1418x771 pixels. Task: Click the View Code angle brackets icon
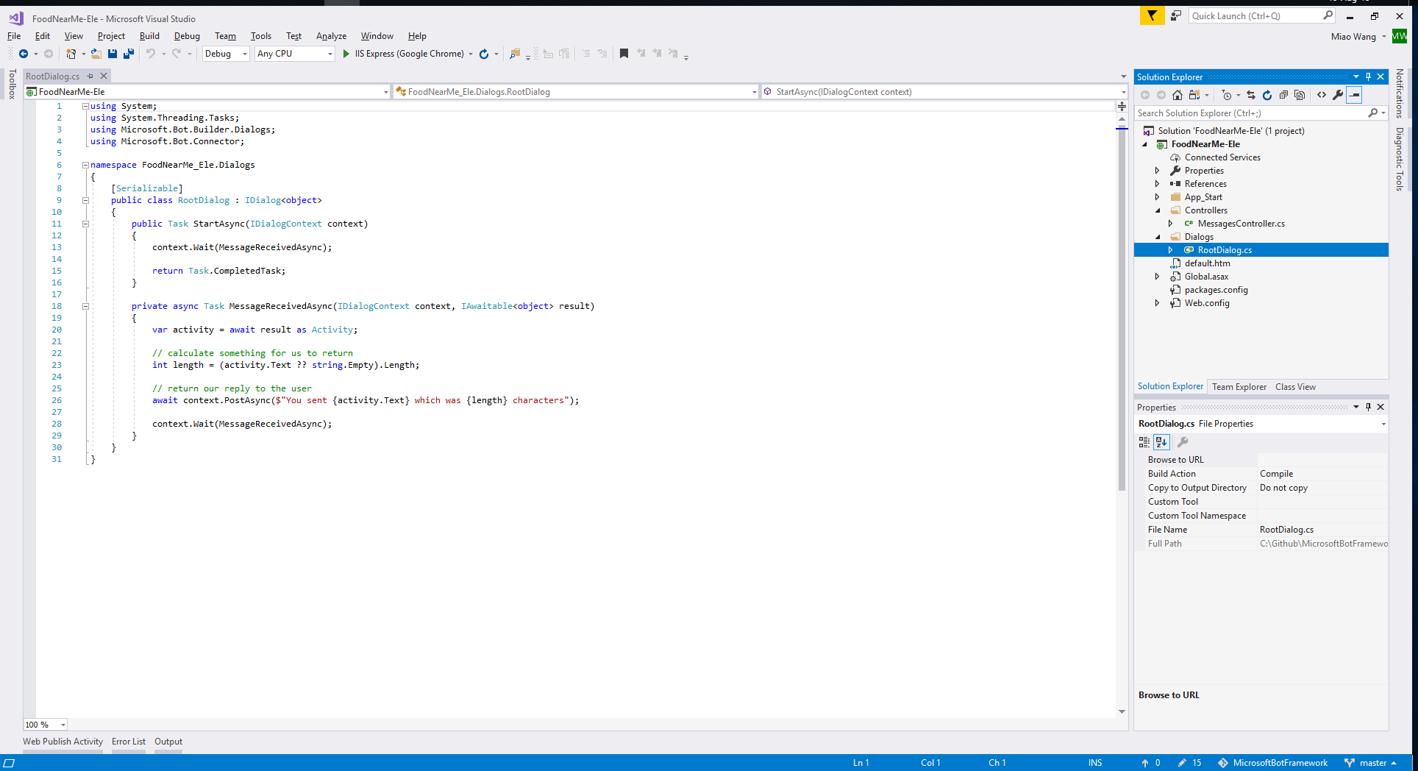click(x=1322, y=95)
